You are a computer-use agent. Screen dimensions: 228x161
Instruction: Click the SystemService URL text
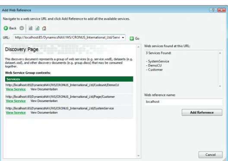[60, 108]
